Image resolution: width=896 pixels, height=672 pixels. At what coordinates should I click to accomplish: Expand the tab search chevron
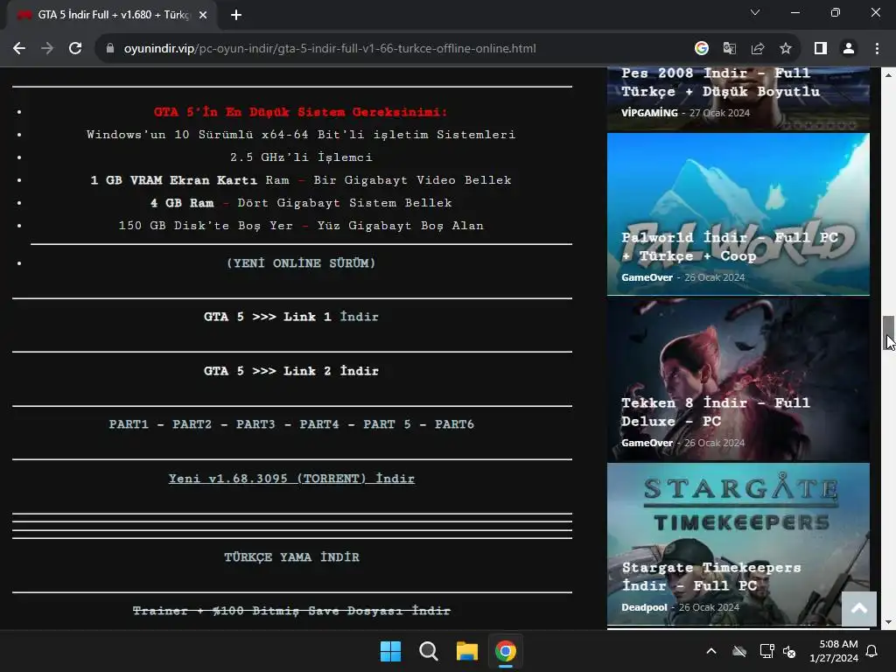pyautogui.click(x=755, y=12)
